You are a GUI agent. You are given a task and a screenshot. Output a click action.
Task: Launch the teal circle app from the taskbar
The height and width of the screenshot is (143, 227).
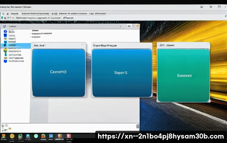(x=36, y=136)
